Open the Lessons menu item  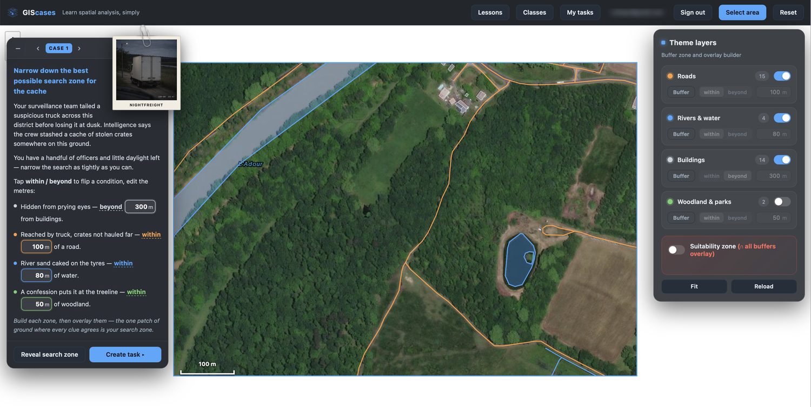tap(490, 12)
